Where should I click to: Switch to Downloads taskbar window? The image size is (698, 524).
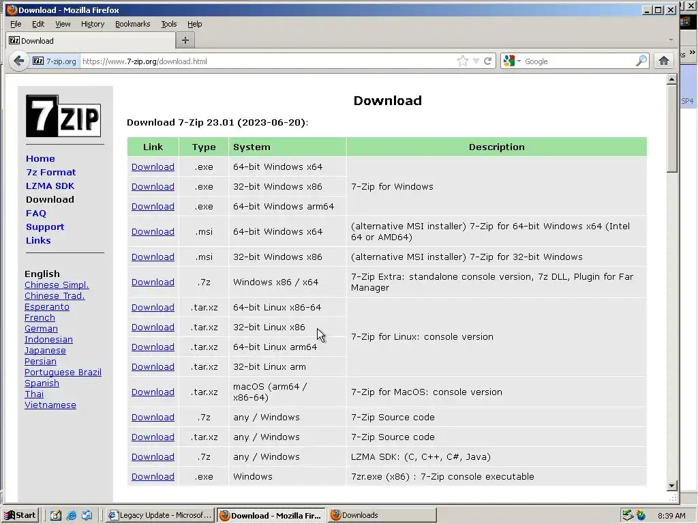click(x=382, y=515)
